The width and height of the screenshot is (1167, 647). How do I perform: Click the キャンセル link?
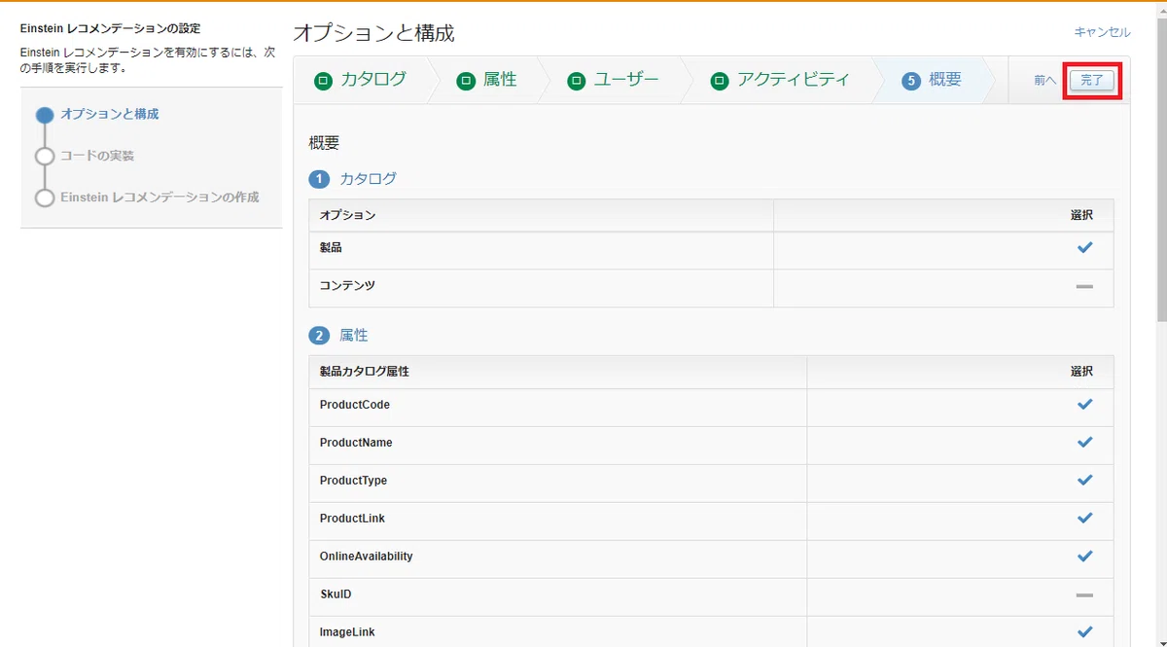[x=1102, y=32]
